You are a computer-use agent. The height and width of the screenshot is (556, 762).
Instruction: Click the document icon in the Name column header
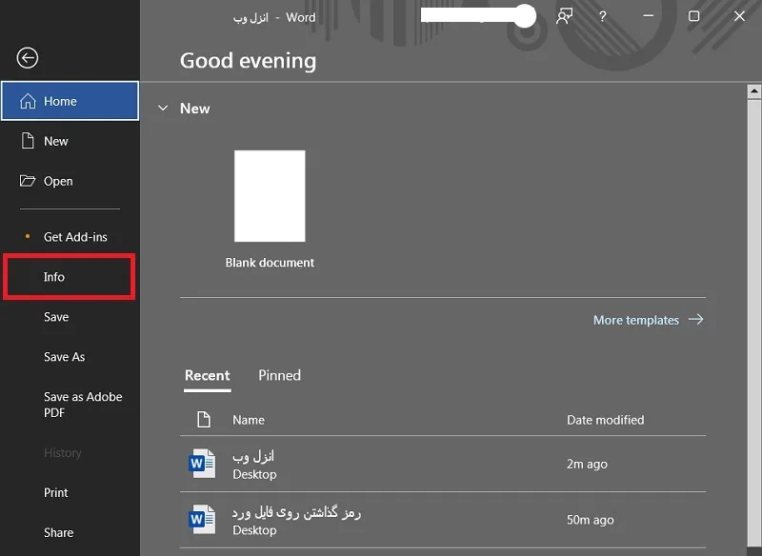[204, 419]
